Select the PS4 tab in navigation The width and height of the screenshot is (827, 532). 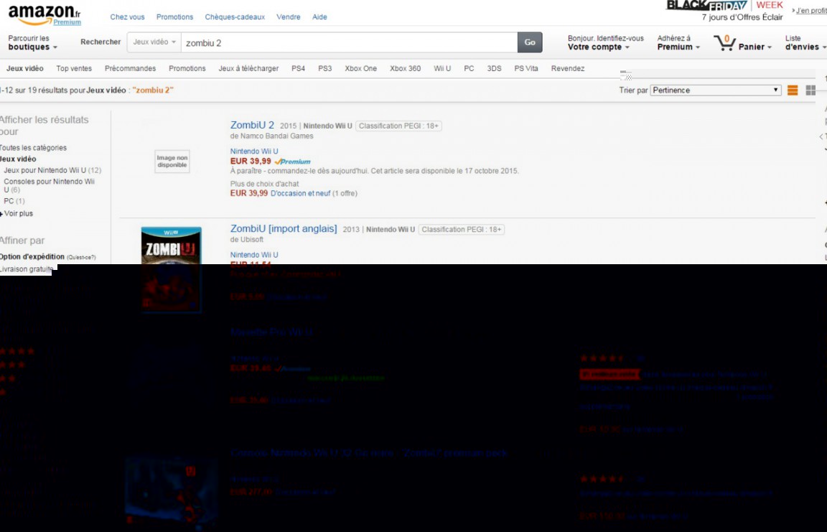pyautogui.click(x=298, y=69)
